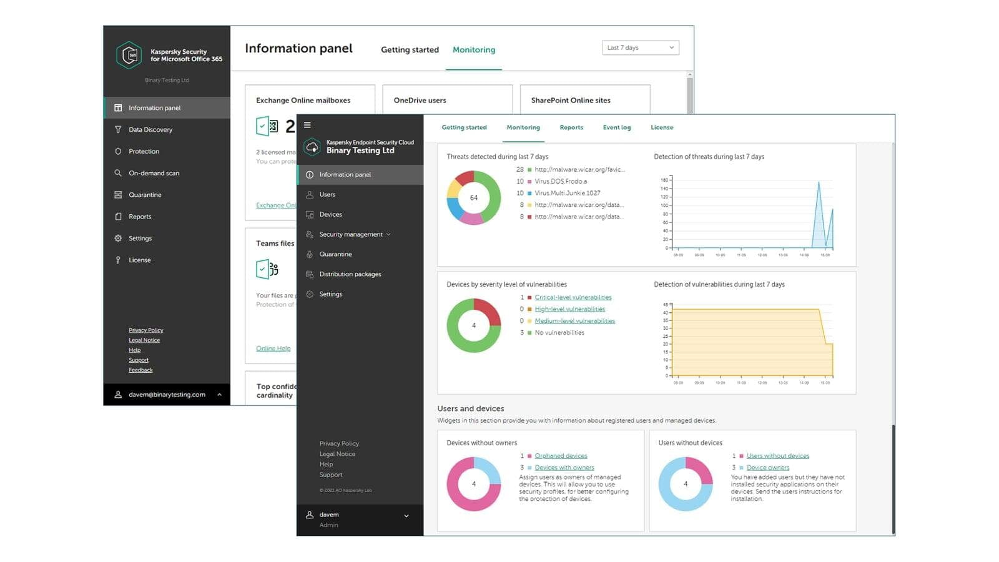Click Quarantine icon in Endpoint Cloud sidebar
This screenshot has height=562, width=999.
[x=310, y=255]
